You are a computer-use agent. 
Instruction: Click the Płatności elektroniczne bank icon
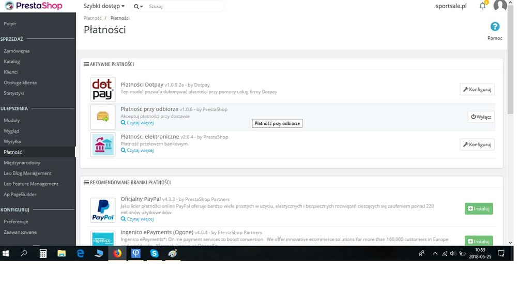point(103,144)
